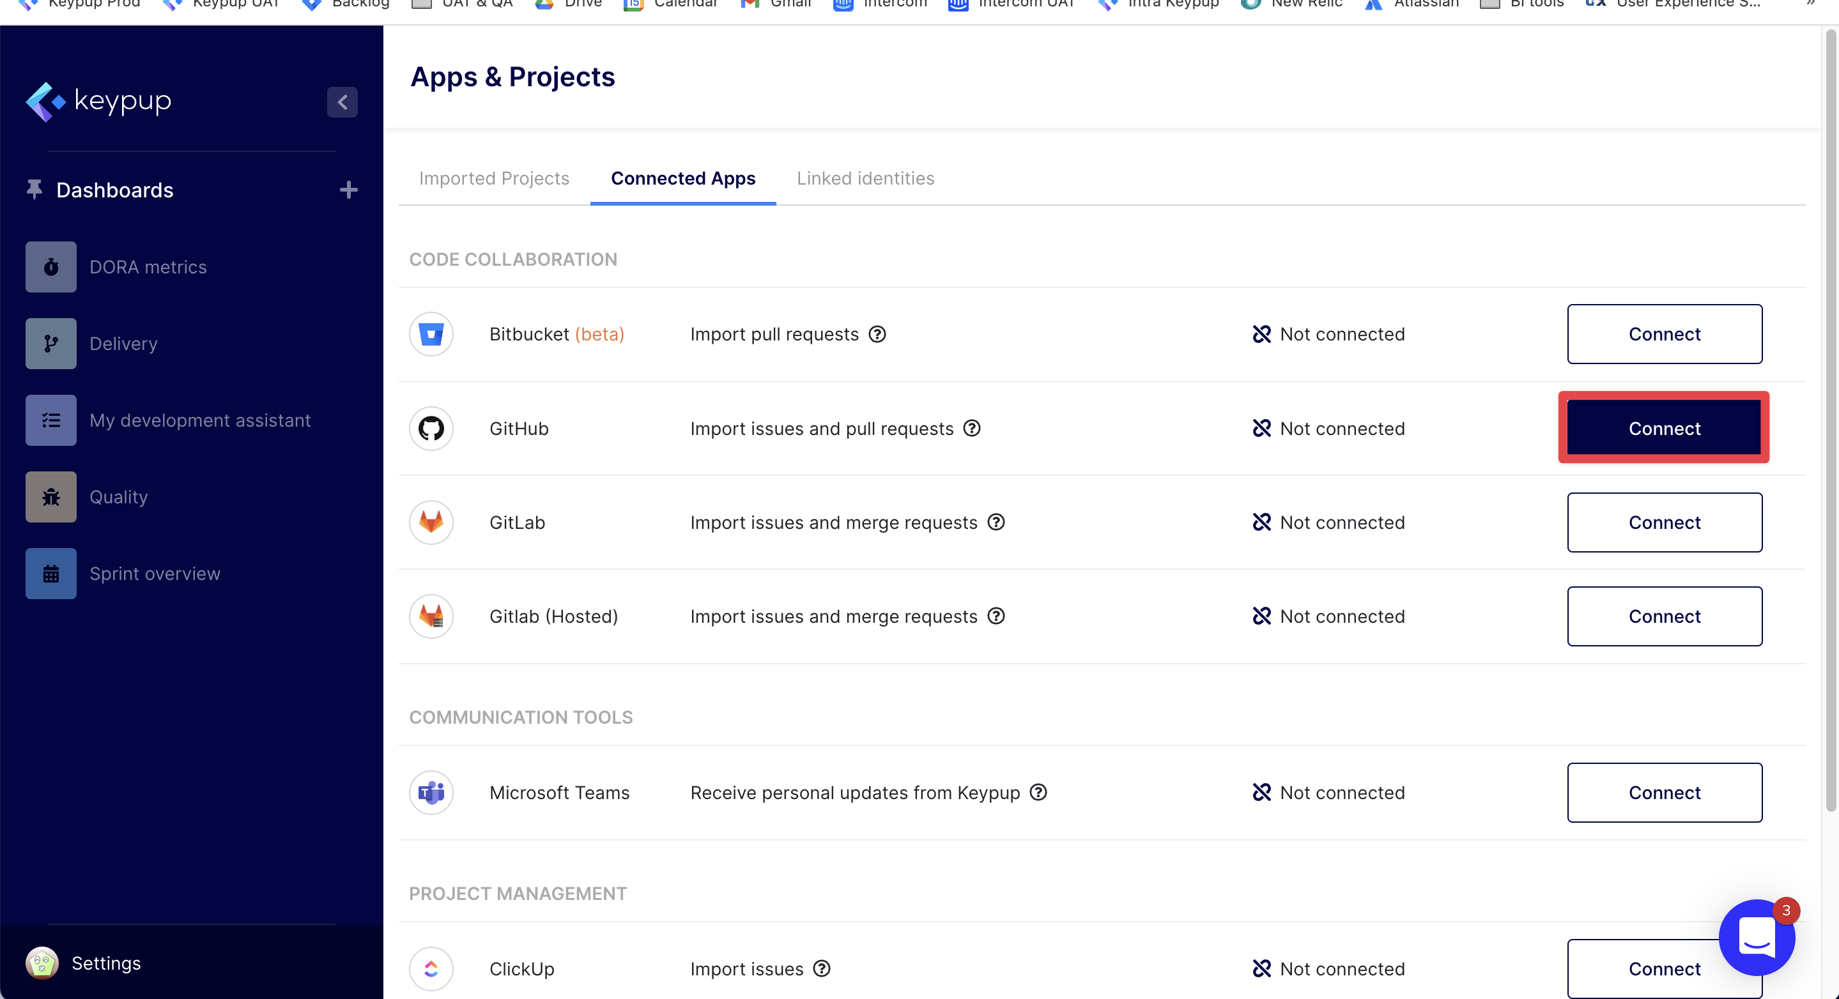Connect the GitHub app
The width and height of the screenshot is (1839, 999).
(1664, 428)
